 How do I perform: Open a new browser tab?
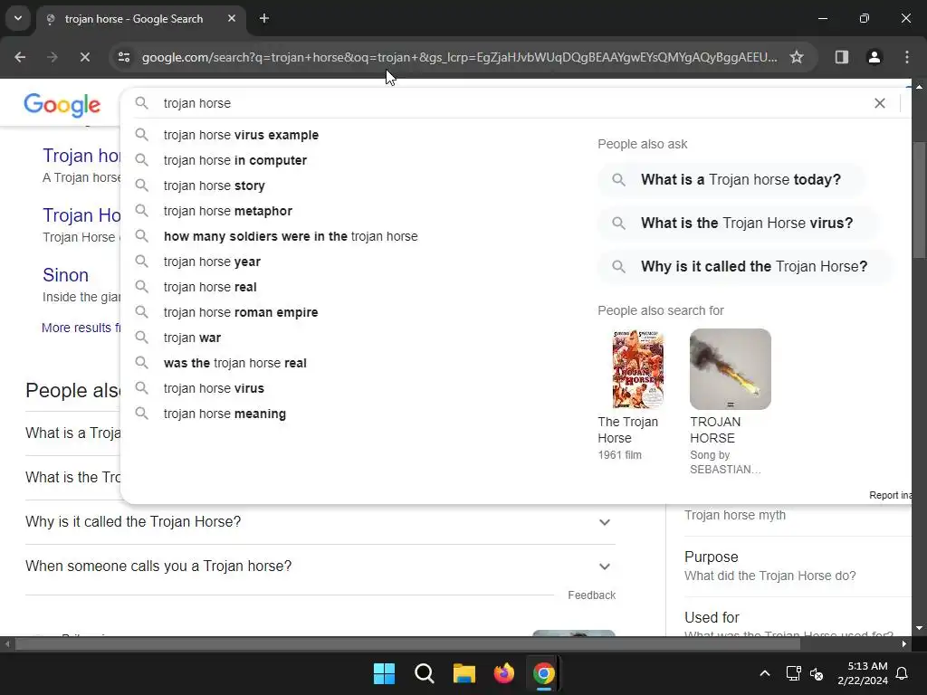[264, 18]
